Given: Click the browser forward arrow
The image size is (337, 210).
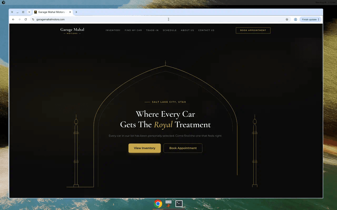Looking at the screenshot, I should click(x=19, y=19).
